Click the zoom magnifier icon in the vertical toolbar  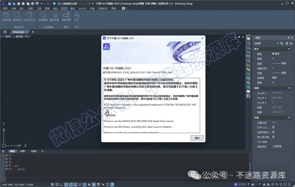(x=248, y=43)
